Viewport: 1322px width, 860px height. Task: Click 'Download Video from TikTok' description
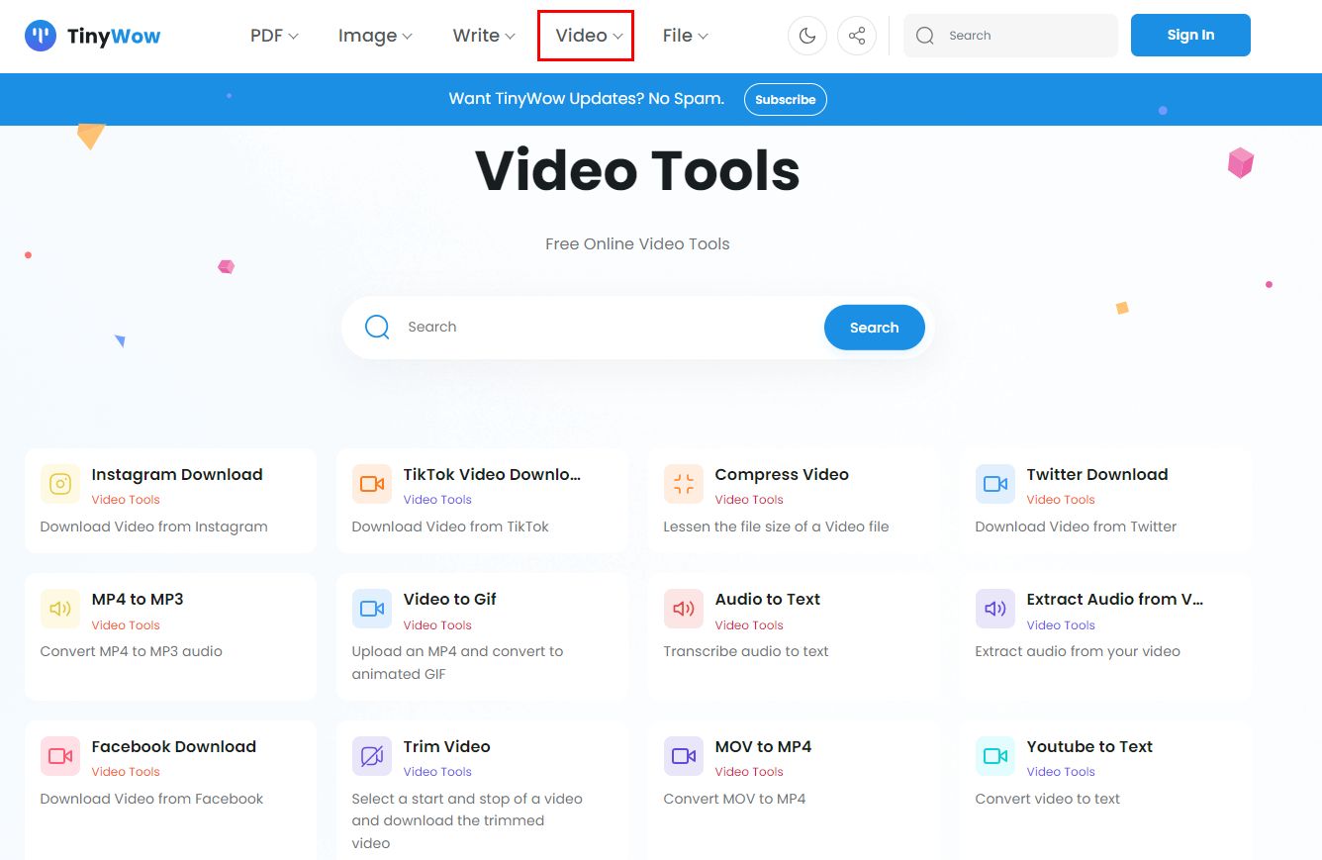point(450,526)
